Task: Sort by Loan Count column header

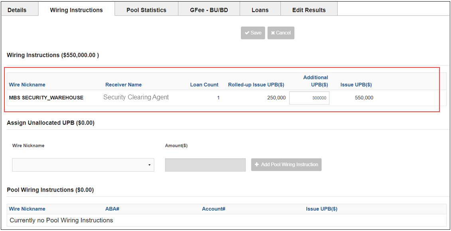Action: coord(204,85)
